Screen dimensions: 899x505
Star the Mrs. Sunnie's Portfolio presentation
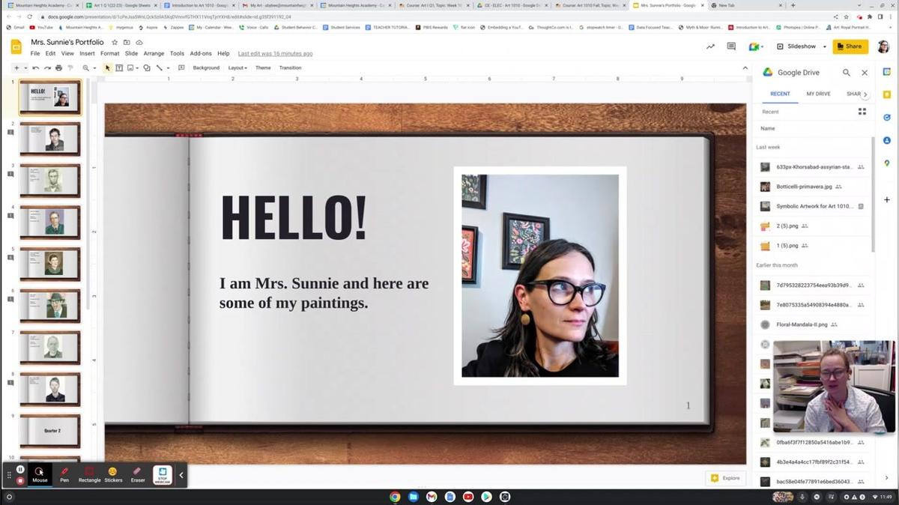(x=115, y=43)
